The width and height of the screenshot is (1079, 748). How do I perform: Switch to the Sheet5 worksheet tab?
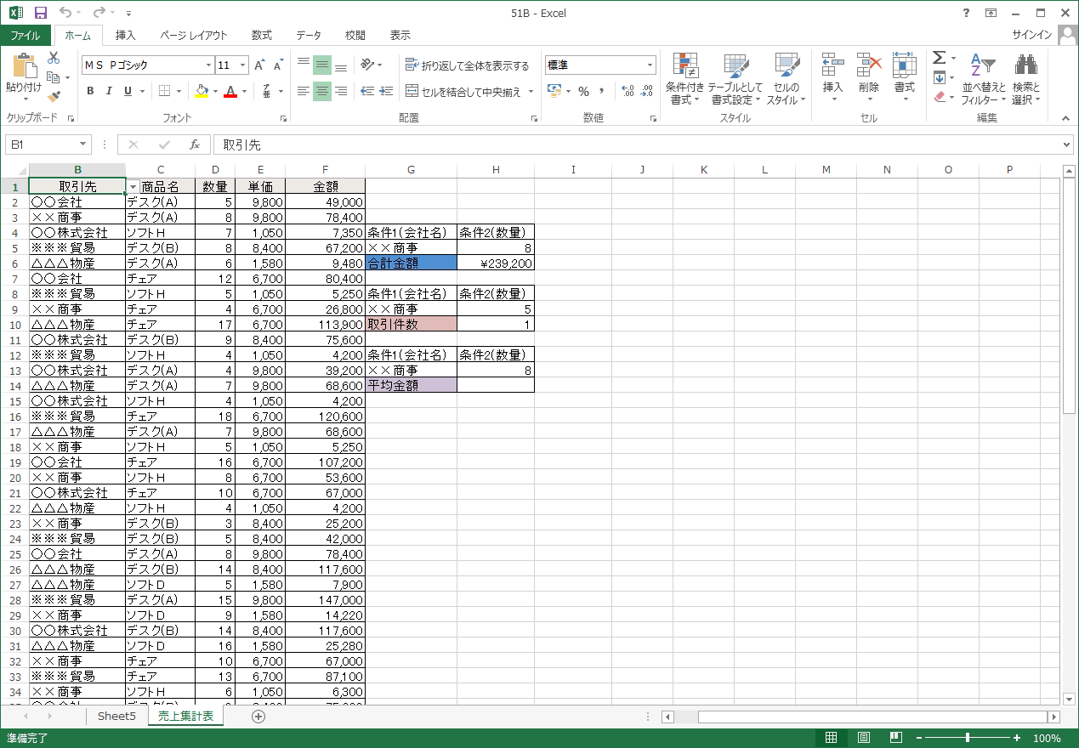(x=116, y=716)
